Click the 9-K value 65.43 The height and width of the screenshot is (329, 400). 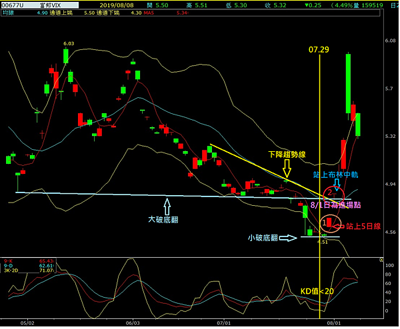46,261
